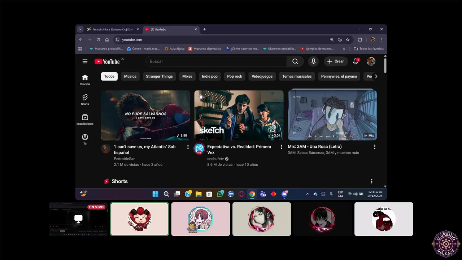Select the Indie pop filter chip
462x260 pixels.
click(210, 77)
